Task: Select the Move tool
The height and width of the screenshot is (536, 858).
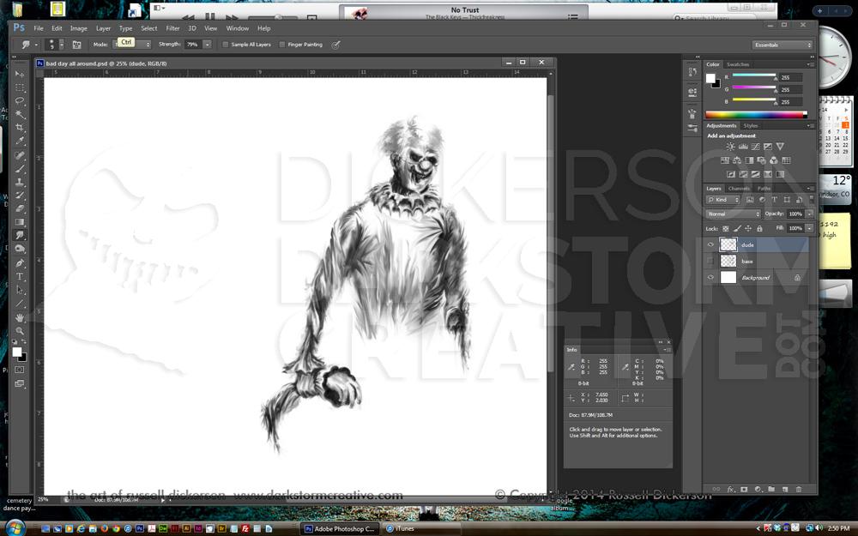Action: 20,74
